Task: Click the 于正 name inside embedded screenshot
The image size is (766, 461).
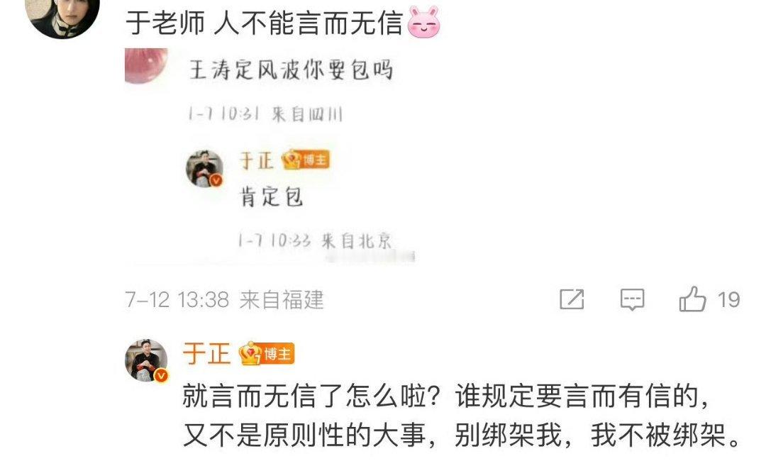Action: point(256,161)
